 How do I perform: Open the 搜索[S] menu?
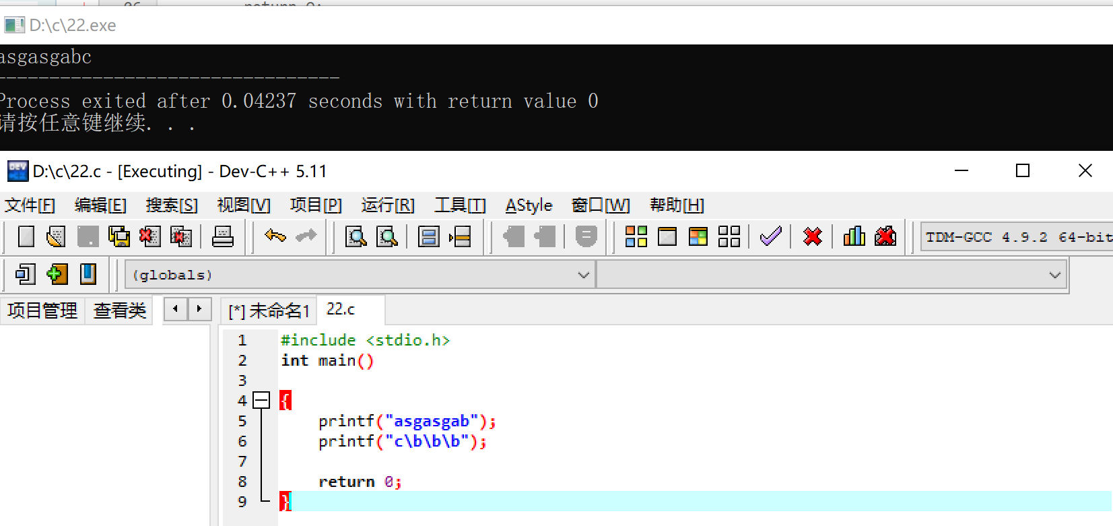coord(172,205)
